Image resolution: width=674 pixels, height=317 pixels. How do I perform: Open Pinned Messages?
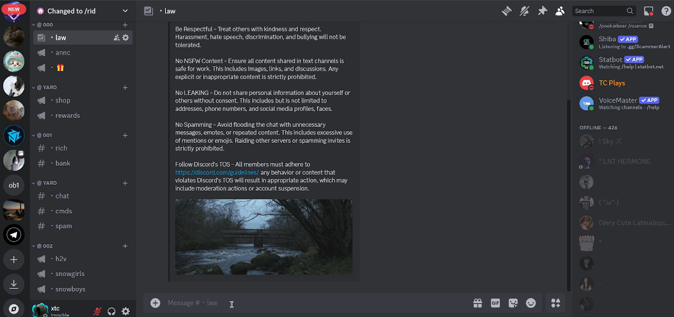pos(542,11)
